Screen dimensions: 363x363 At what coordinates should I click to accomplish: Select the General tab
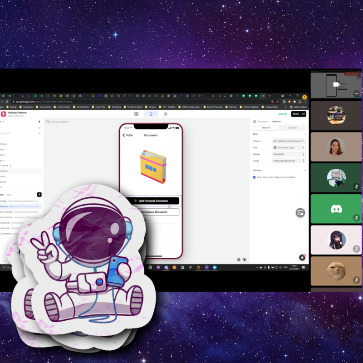click(266, 128)
